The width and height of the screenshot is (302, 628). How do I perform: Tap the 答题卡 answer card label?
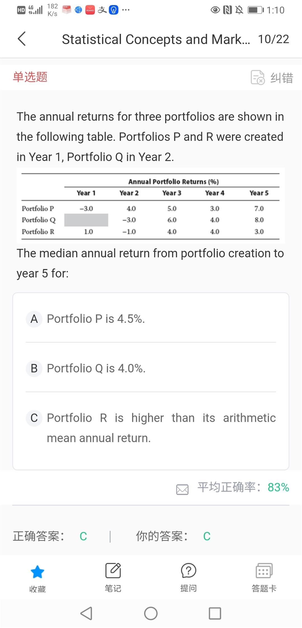point(264,588)
